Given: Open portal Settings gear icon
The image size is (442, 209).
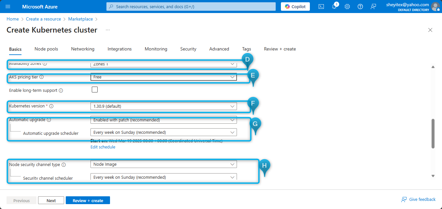Looking at the screenshot, I should click(347, 7).
